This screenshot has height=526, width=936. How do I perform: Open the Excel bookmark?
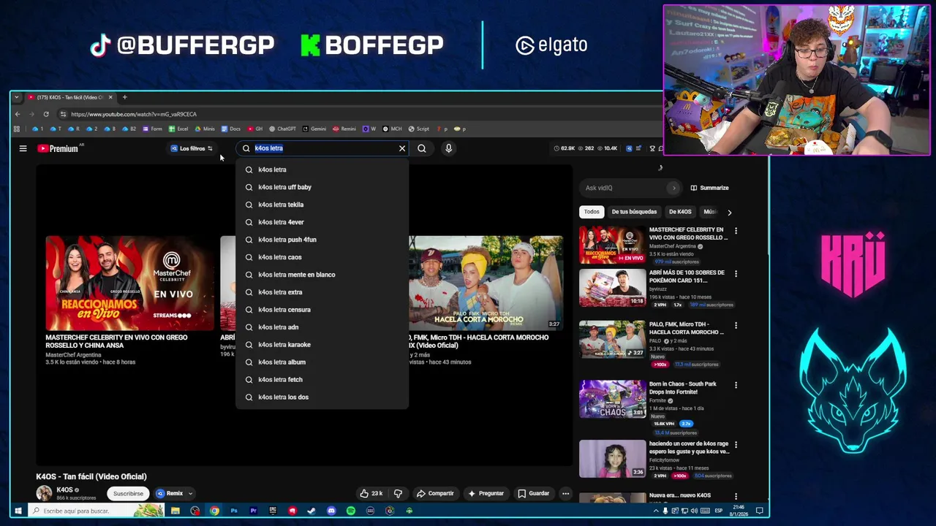pyautogui.click(x=178, y=129)
